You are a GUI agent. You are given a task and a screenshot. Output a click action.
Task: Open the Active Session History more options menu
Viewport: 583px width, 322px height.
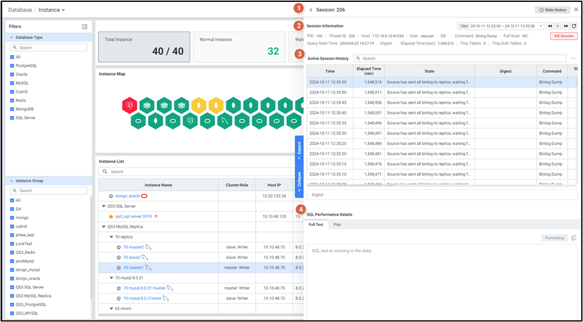coord(573,59)
